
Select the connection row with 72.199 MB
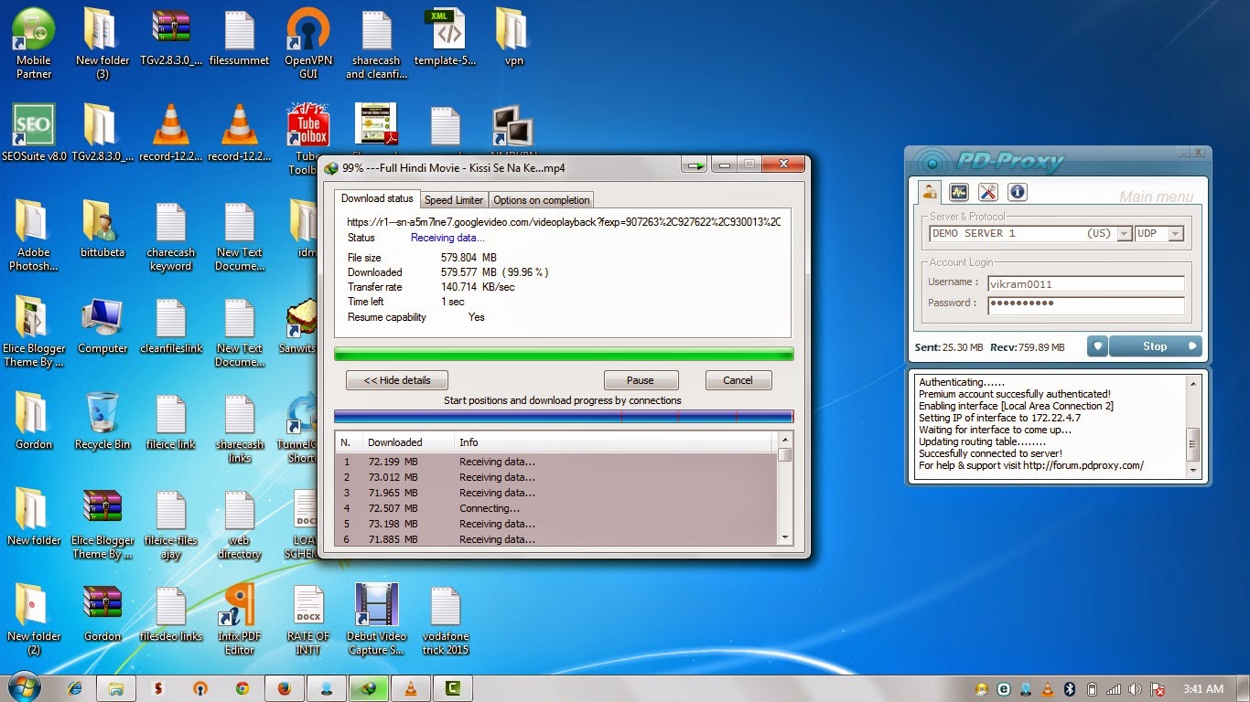555,462
